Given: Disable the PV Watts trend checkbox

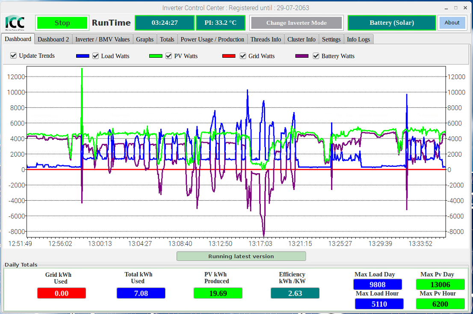Looking at the screenshot, I should (x=169, y=56).
